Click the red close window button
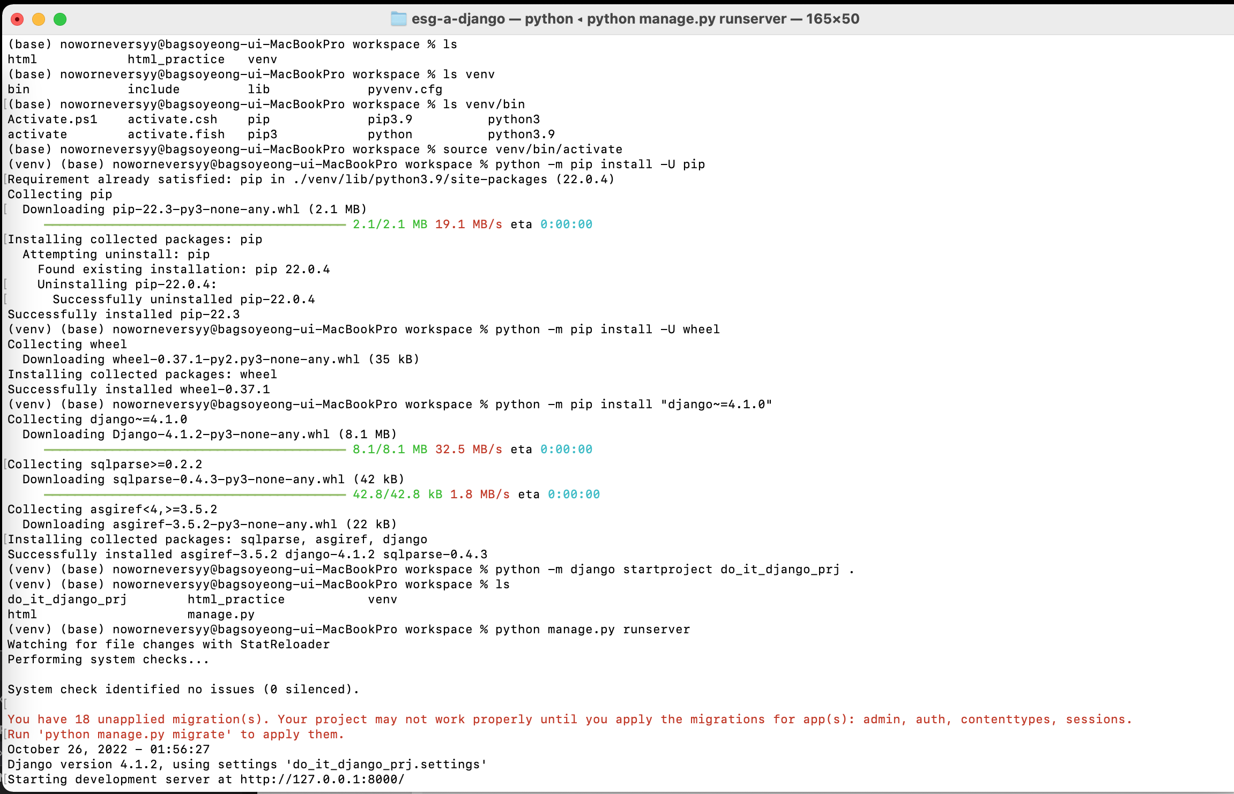Viewport: 1234px width, 794px height. pyautogui.click(x=17, y=20)
